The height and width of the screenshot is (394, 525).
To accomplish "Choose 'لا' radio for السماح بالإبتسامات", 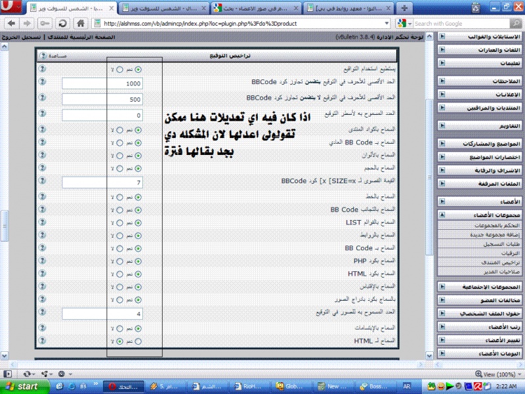I will pyautogui.click(x=119, y=328).
